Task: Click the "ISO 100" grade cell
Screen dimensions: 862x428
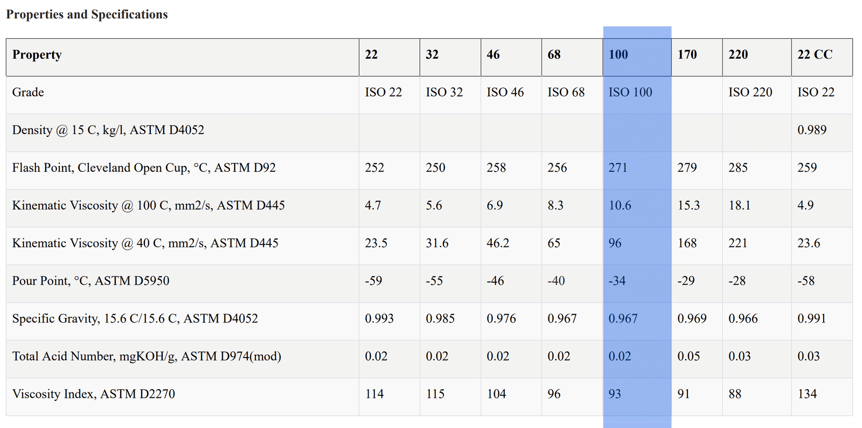Action: (630, 92)
